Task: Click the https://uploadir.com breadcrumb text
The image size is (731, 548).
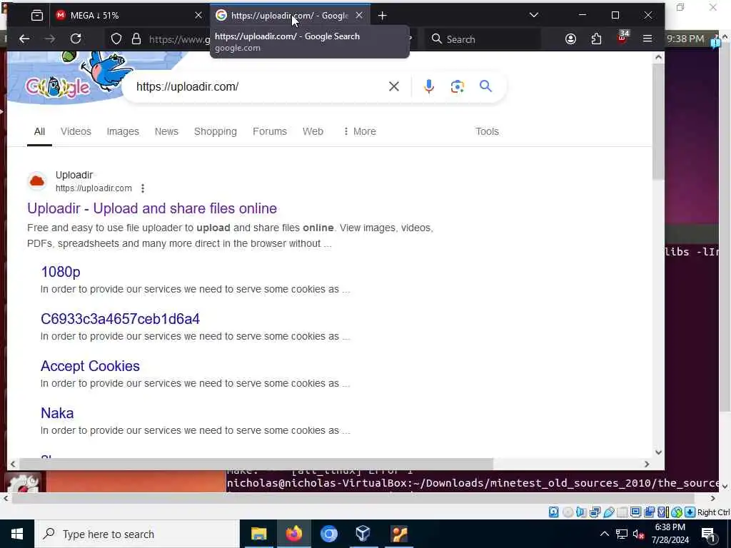Action: coord(94,188)
